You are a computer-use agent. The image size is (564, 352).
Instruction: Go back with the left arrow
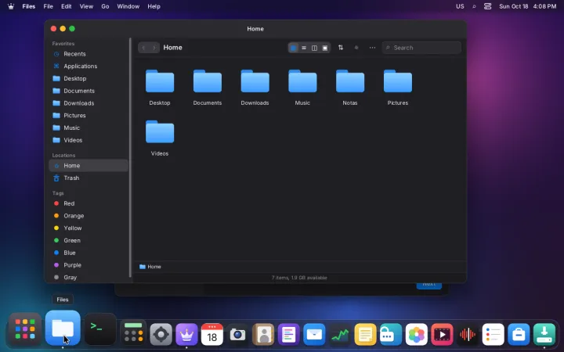(143, 48)
